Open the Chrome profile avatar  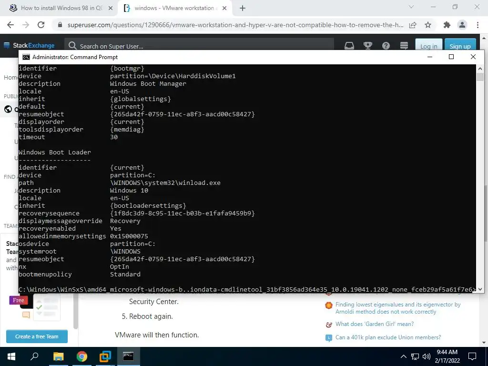coord(462,25)
